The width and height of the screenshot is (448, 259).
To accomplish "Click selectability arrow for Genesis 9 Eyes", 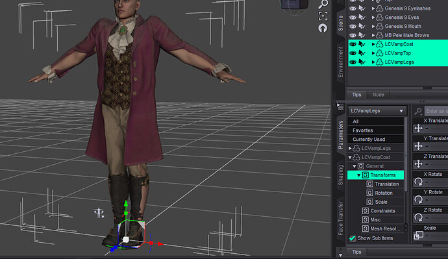I will point(362,17).
